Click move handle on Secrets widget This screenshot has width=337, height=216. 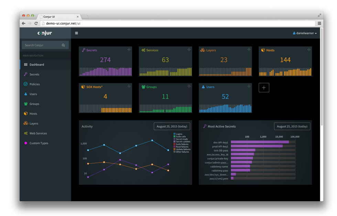point(129,50)
